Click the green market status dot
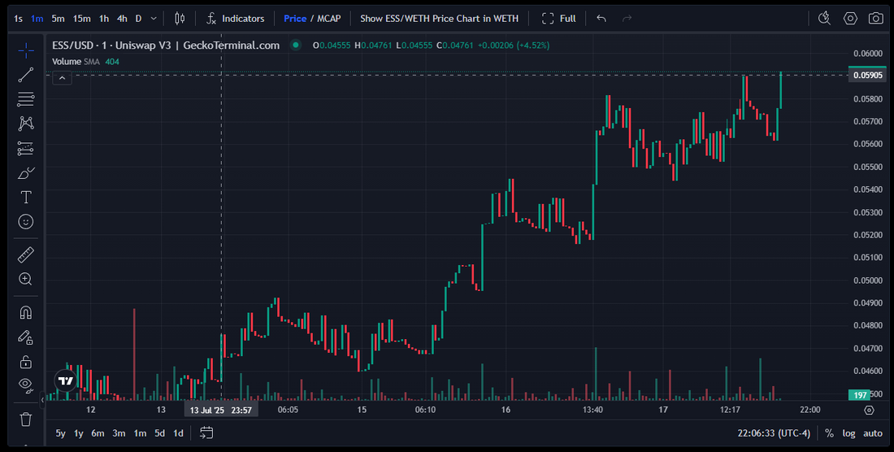Viewport: 894px width, 452px height. click(295, 45)
